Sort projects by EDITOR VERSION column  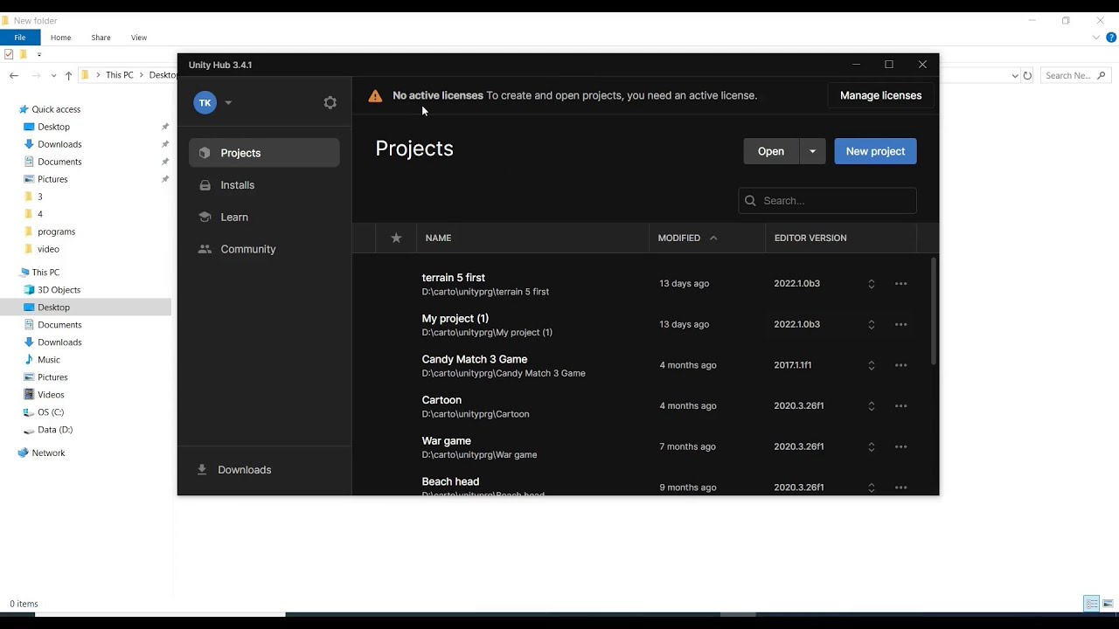point(810,238)
